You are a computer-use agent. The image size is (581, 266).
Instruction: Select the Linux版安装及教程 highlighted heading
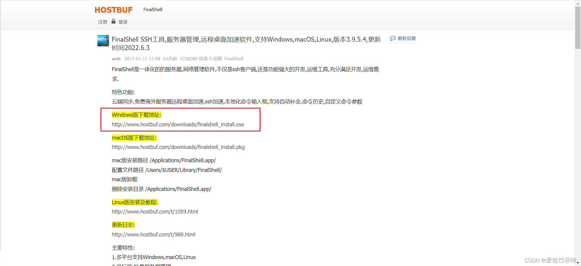[x=135, y=202]
